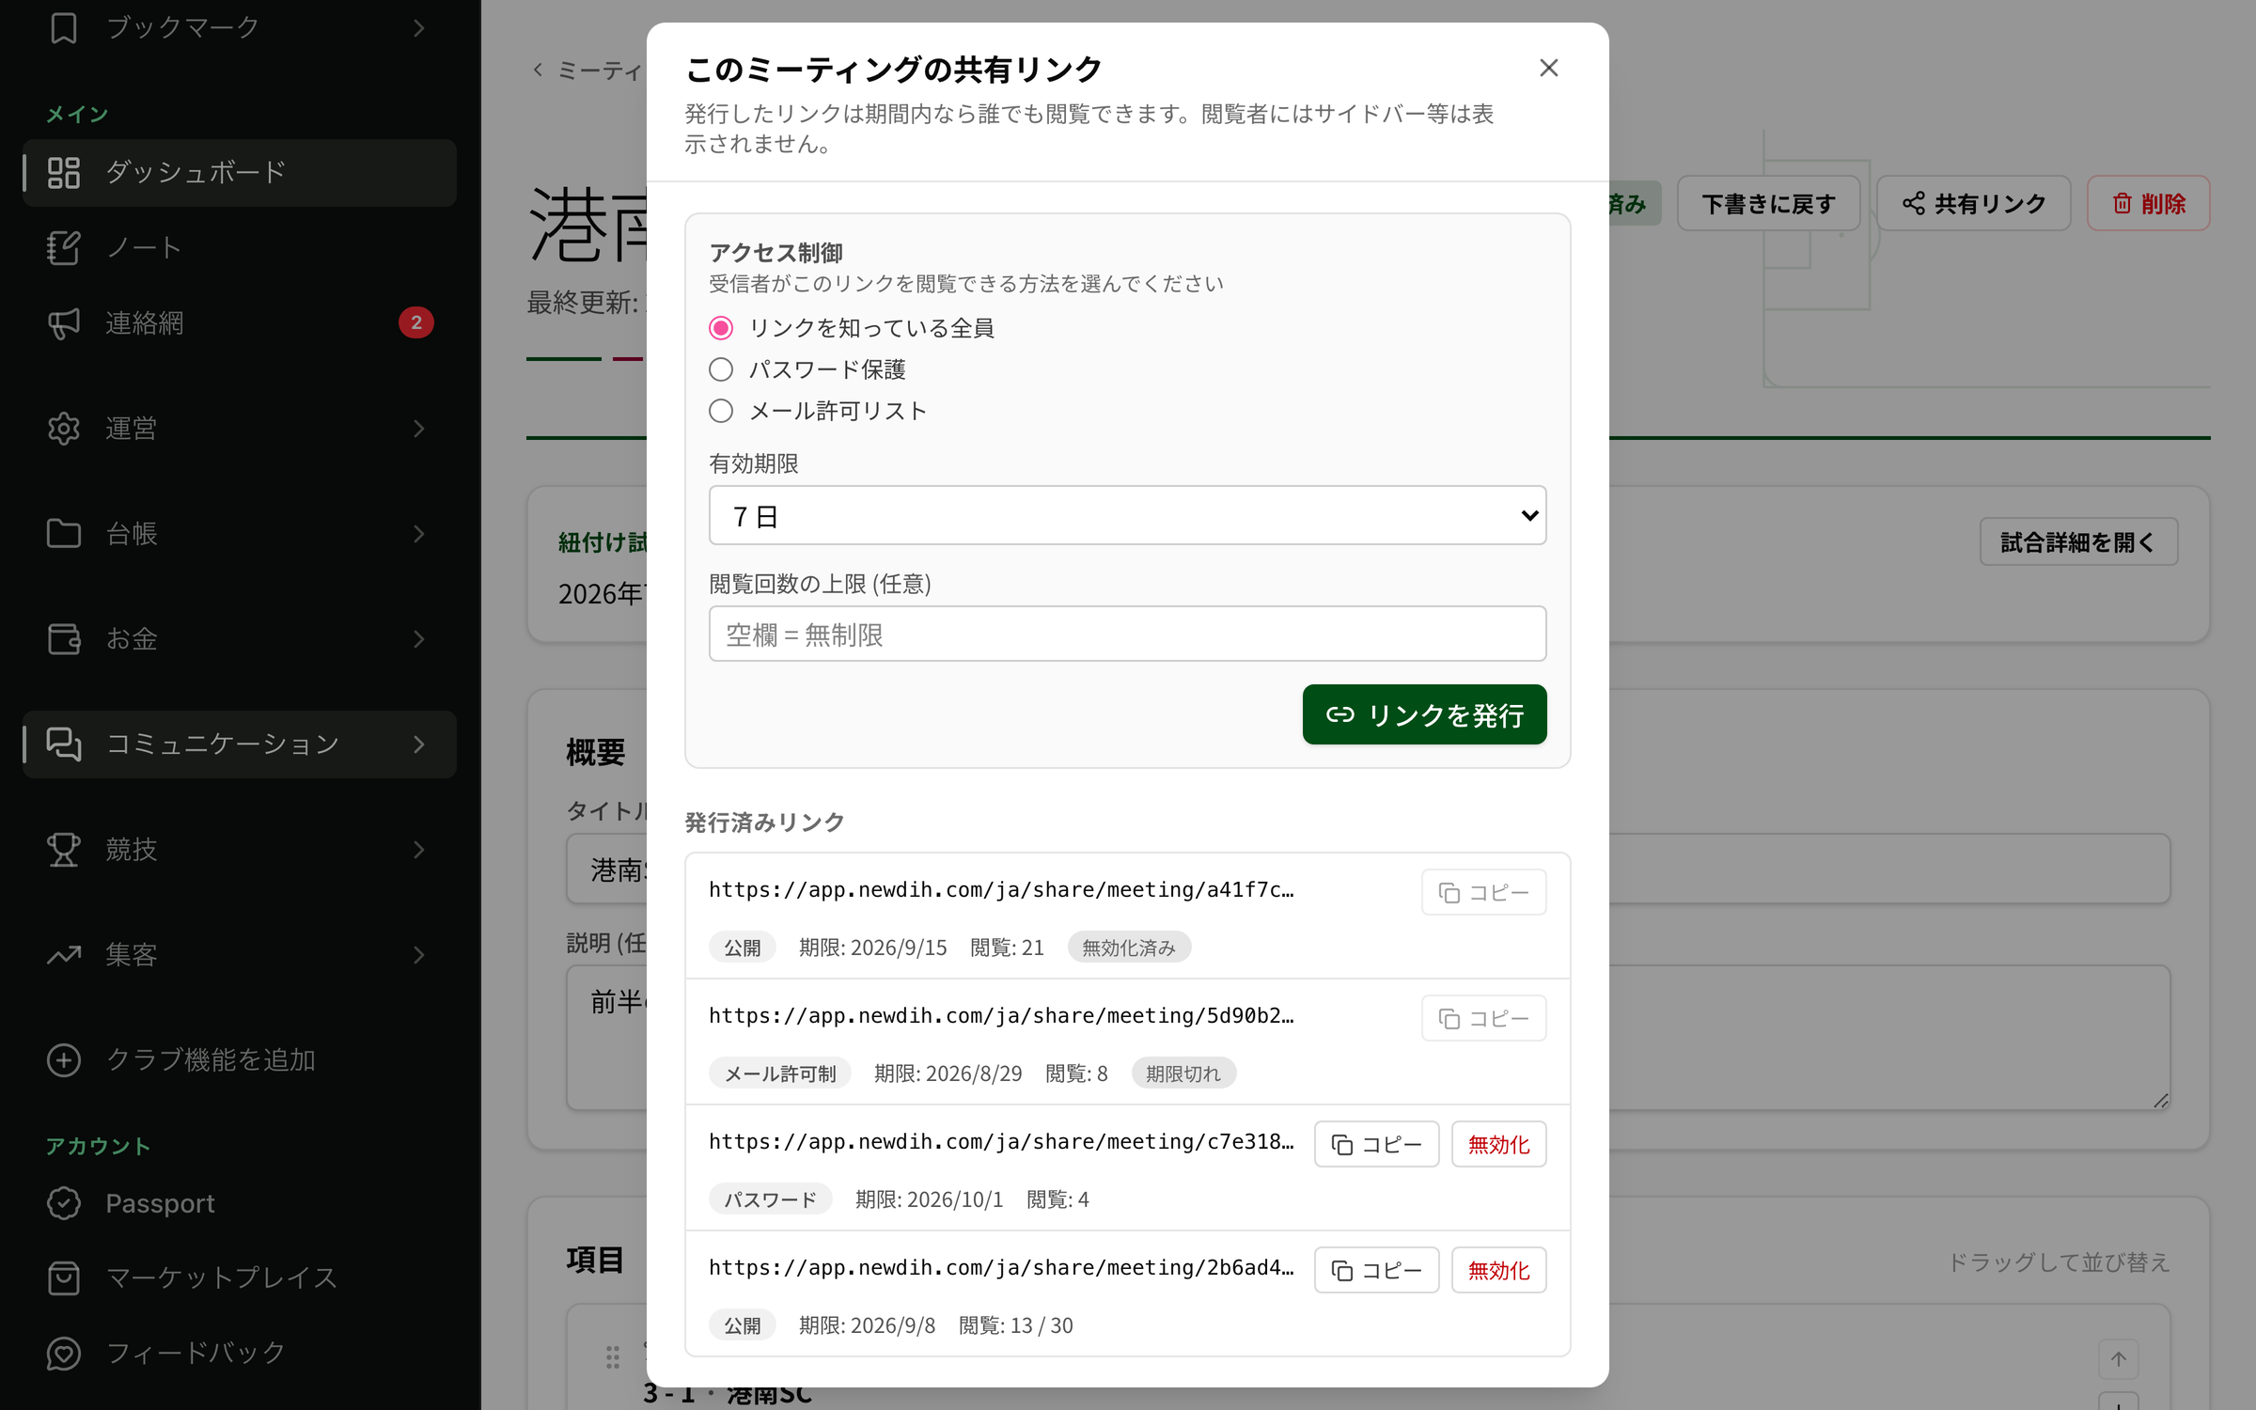This screenshot has width=2256, height=1410.
Task: Open ノート in sidebar
Action: 240,248
